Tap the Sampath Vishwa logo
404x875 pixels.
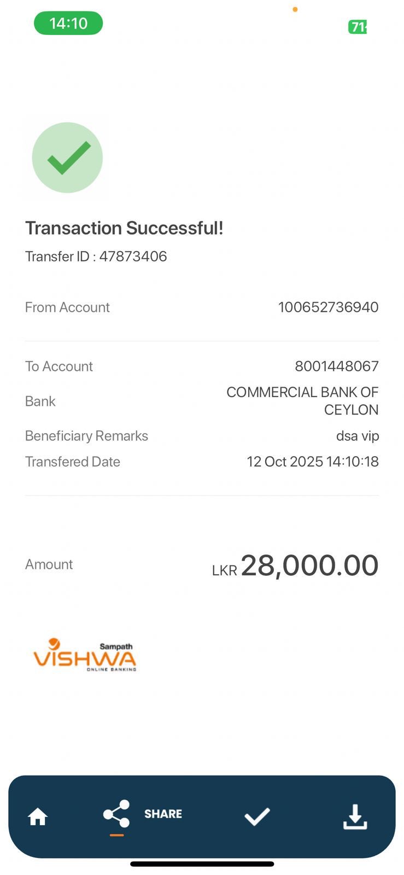(x=85, y=655)
